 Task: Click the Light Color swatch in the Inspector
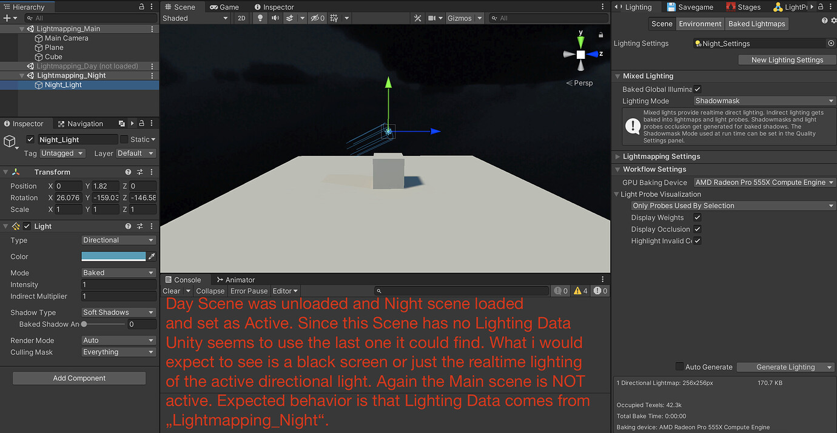113,257
